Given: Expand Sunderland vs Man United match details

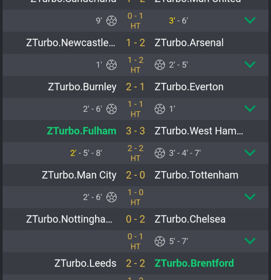Looking at the screenshot, I should pyautogui.click(x=250, y=20).
